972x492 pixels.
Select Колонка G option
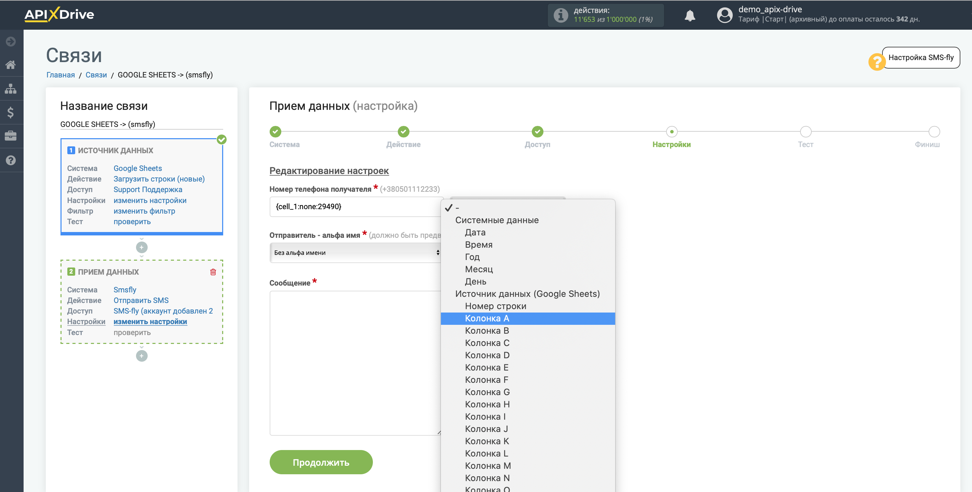pos(528,392)
